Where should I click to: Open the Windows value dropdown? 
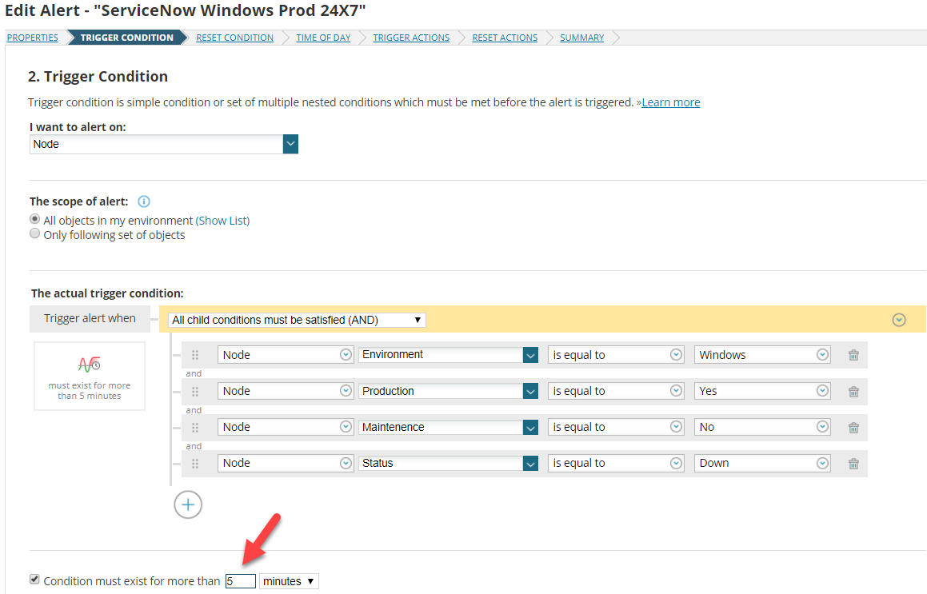[762, 355]
